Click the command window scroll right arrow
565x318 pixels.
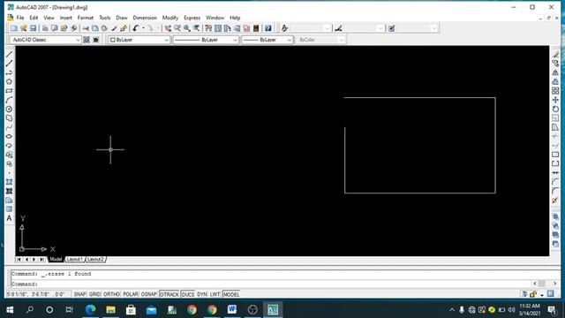tap(554, 284)
